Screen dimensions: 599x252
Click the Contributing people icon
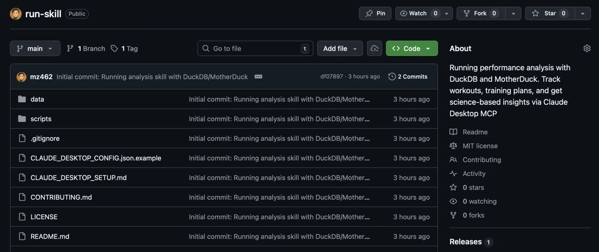click(453, 160)
